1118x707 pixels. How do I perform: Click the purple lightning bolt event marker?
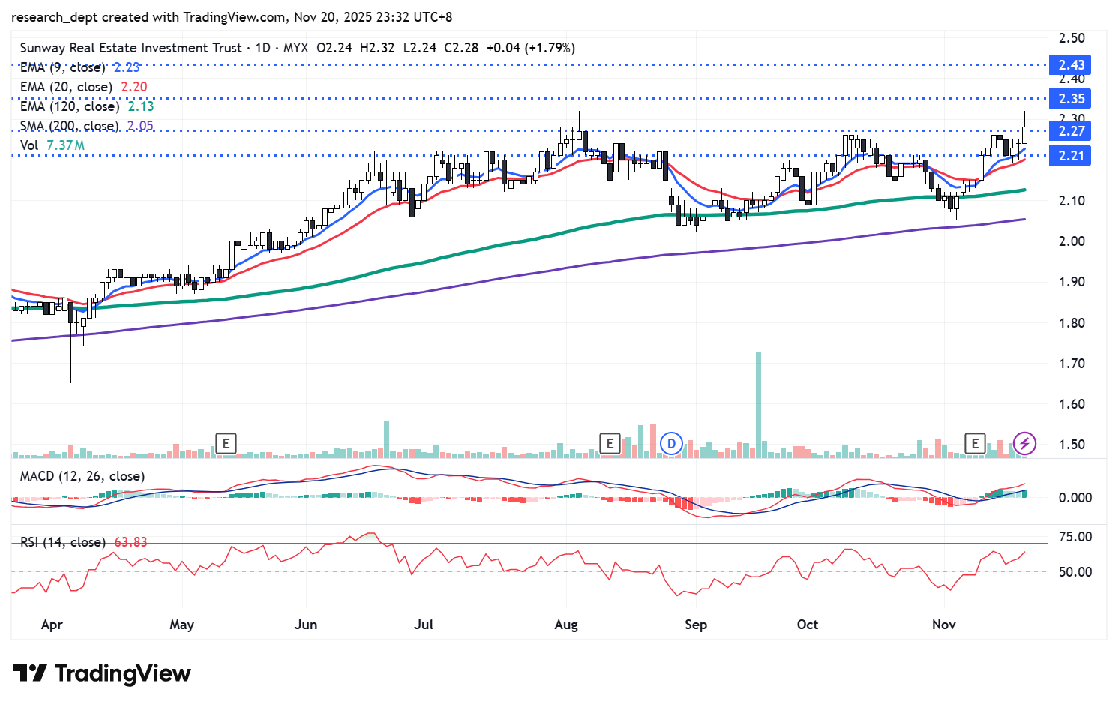[1024, 444]
